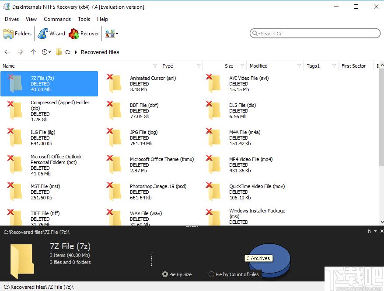Viewport: 384px width, 291px height.
Task: Select M4A File (m4a) folder icon
Action: [213, 137]
